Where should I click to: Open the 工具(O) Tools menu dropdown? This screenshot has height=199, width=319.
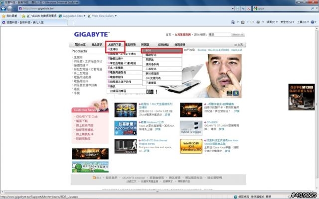click(x=303, y=22)
